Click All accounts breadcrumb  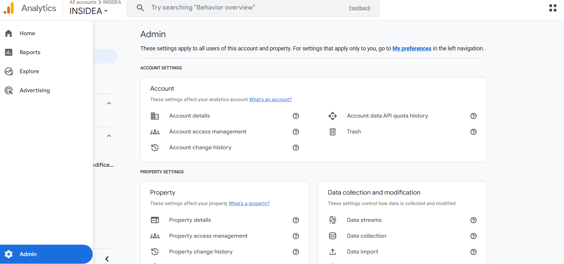(83, 2)
